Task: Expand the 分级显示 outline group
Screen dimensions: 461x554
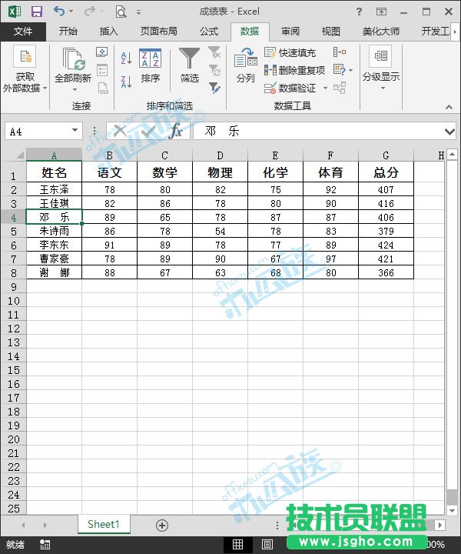Action: (381, 68)
